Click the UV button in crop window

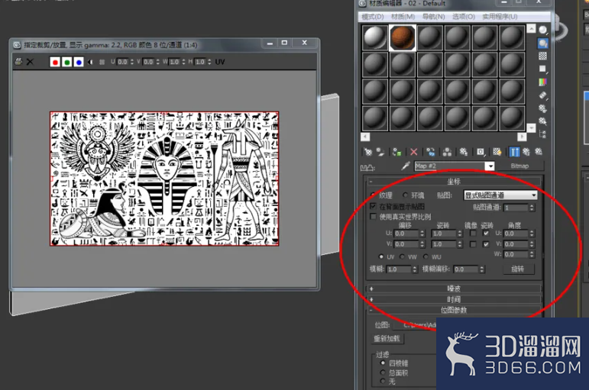click(220, 62)
